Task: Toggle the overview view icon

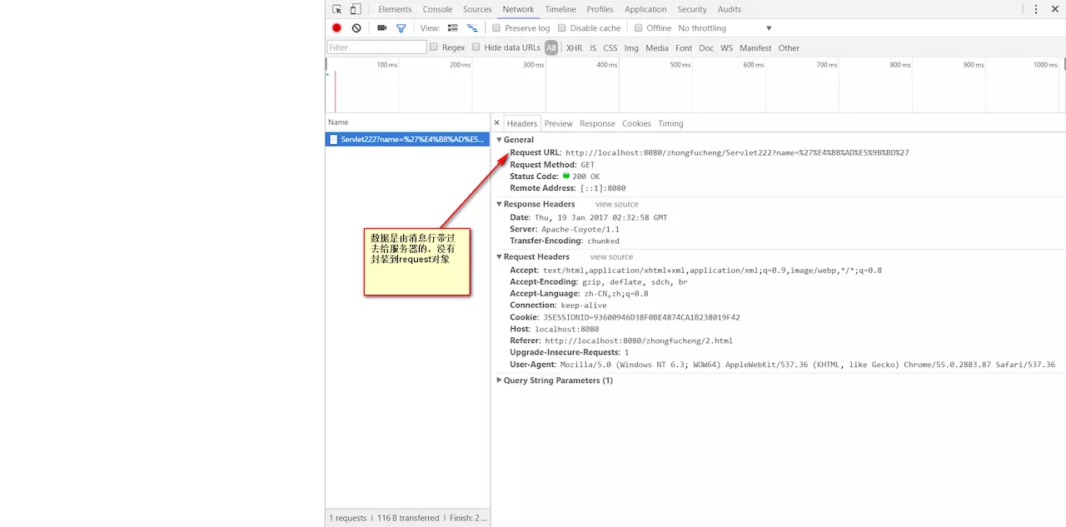Action: 472,28
